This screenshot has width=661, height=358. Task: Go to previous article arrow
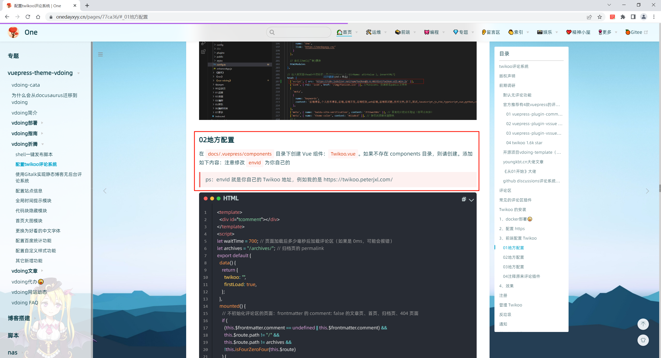point(105,191)
